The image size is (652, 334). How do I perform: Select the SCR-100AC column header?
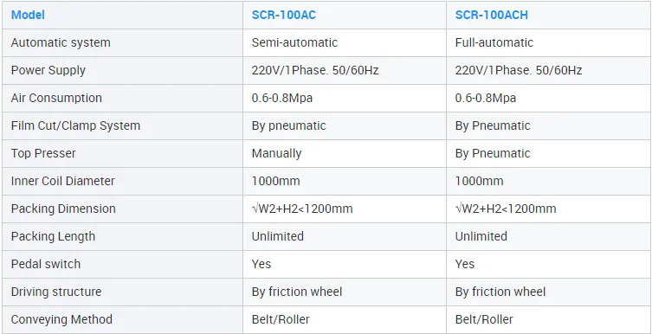pos(345,15)
